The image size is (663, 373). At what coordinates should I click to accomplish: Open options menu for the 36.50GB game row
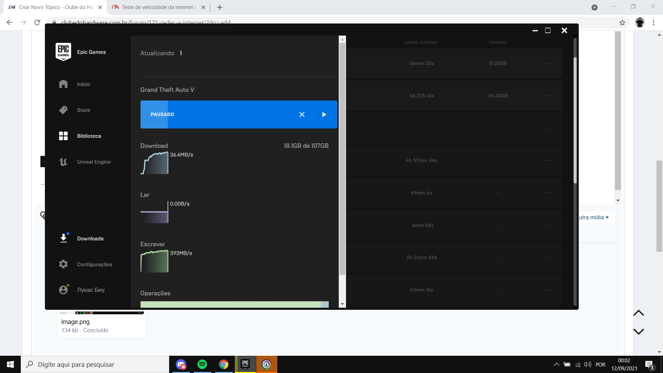coord(547,96)
